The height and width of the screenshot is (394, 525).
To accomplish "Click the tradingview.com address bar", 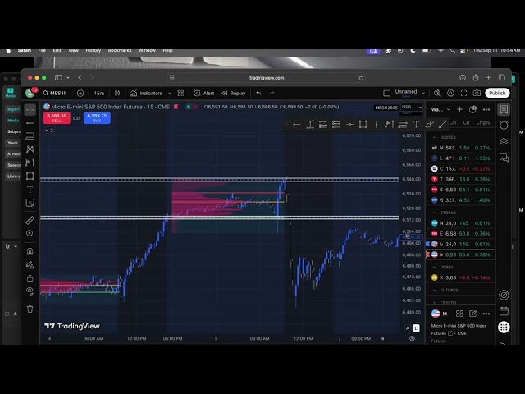I will point(267,78).
